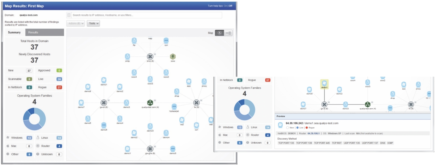Switch to the graph map view toggle
Viewport: 438px width, 166px height.
pos(220,33)
